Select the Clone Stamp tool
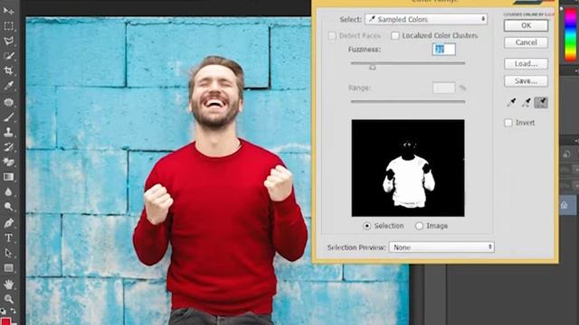This screenshot has height=325, width=579. [8, 132]
